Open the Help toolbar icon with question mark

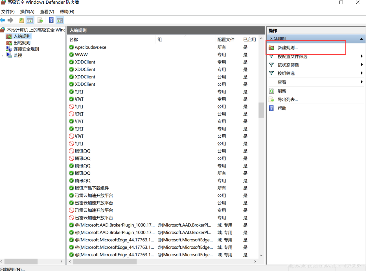(x=51, y=20)
